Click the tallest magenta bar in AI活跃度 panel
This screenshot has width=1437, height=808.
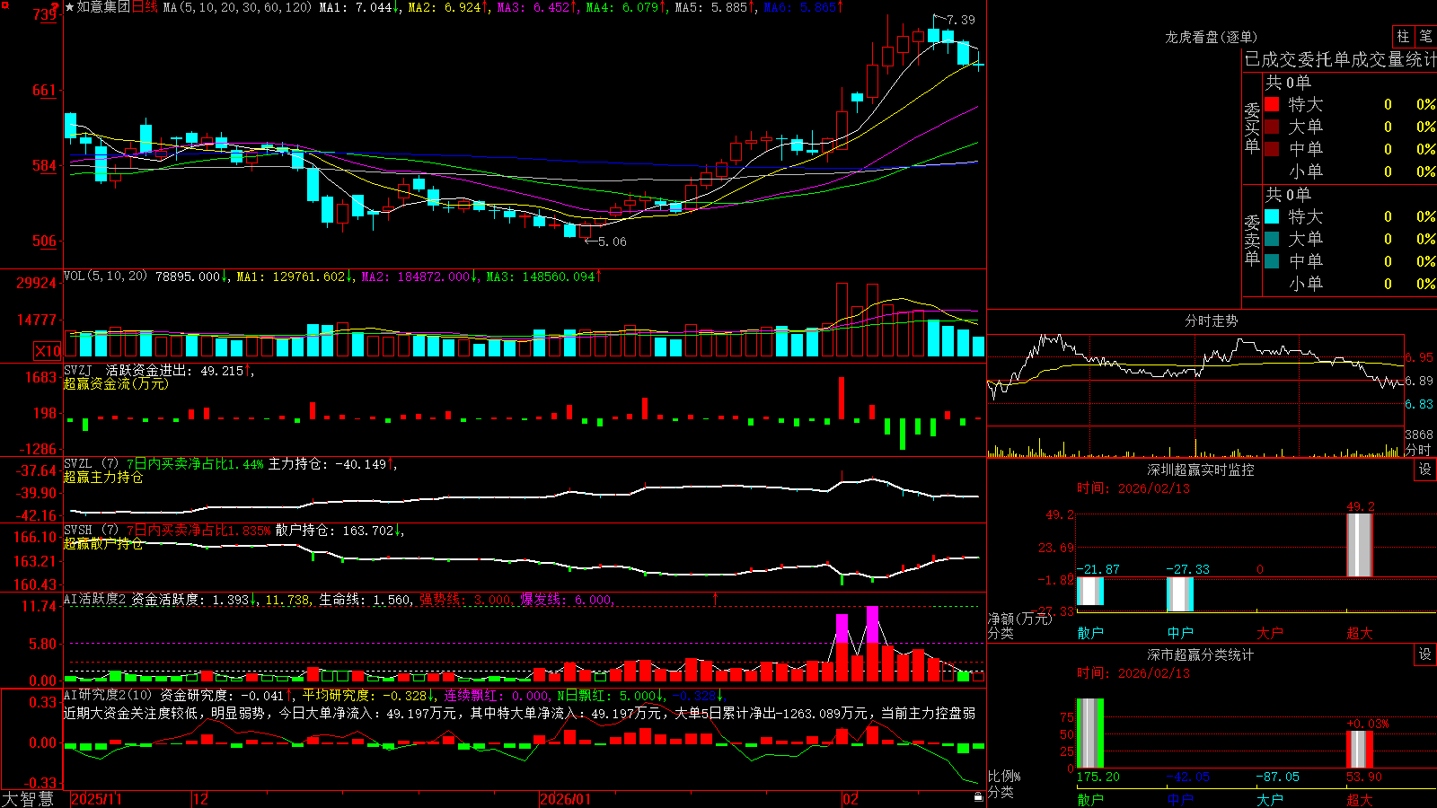(x=872, y=625)
